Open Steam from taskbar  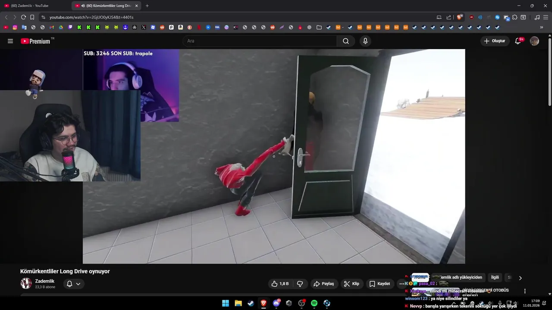[x=251, y=303]
